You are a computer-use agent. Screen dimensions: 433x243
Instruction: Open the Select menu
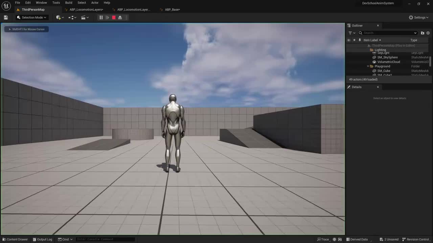[x=82, y=3]
